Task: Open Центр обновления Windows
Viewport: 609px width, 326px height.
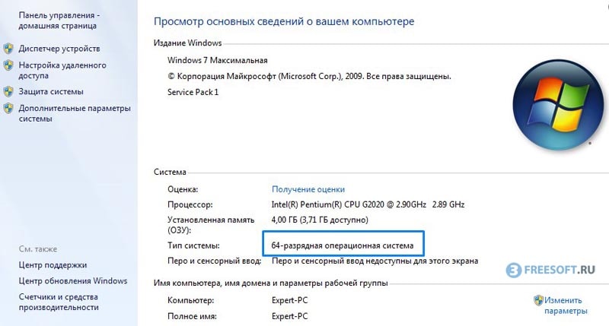Action: pyautogui.click(x=73, y=280)
